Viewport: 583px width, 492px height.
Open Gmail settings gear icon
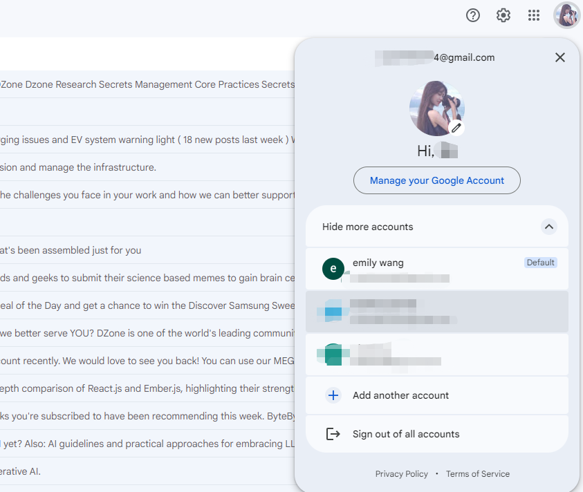coord(503,15)
